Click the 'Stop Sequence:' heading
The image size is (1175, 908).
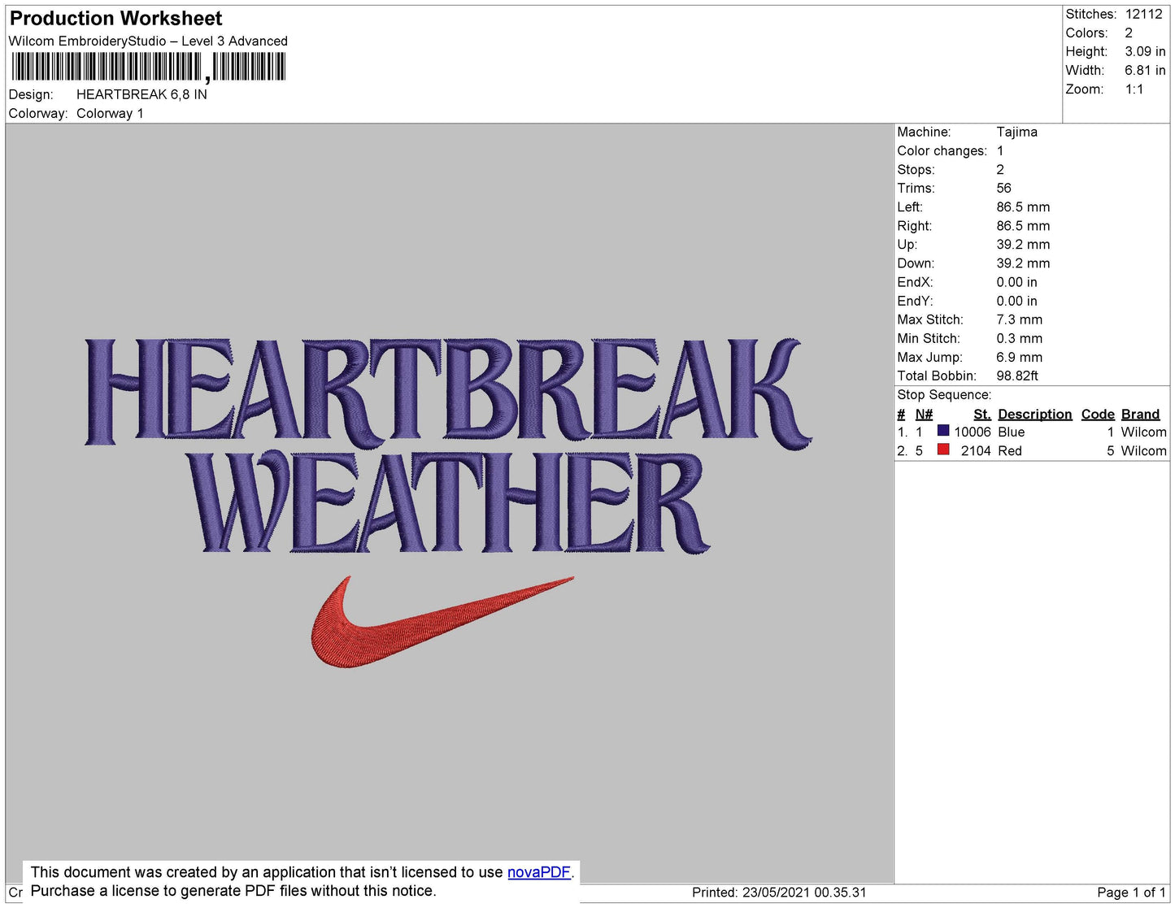(944, 394)
